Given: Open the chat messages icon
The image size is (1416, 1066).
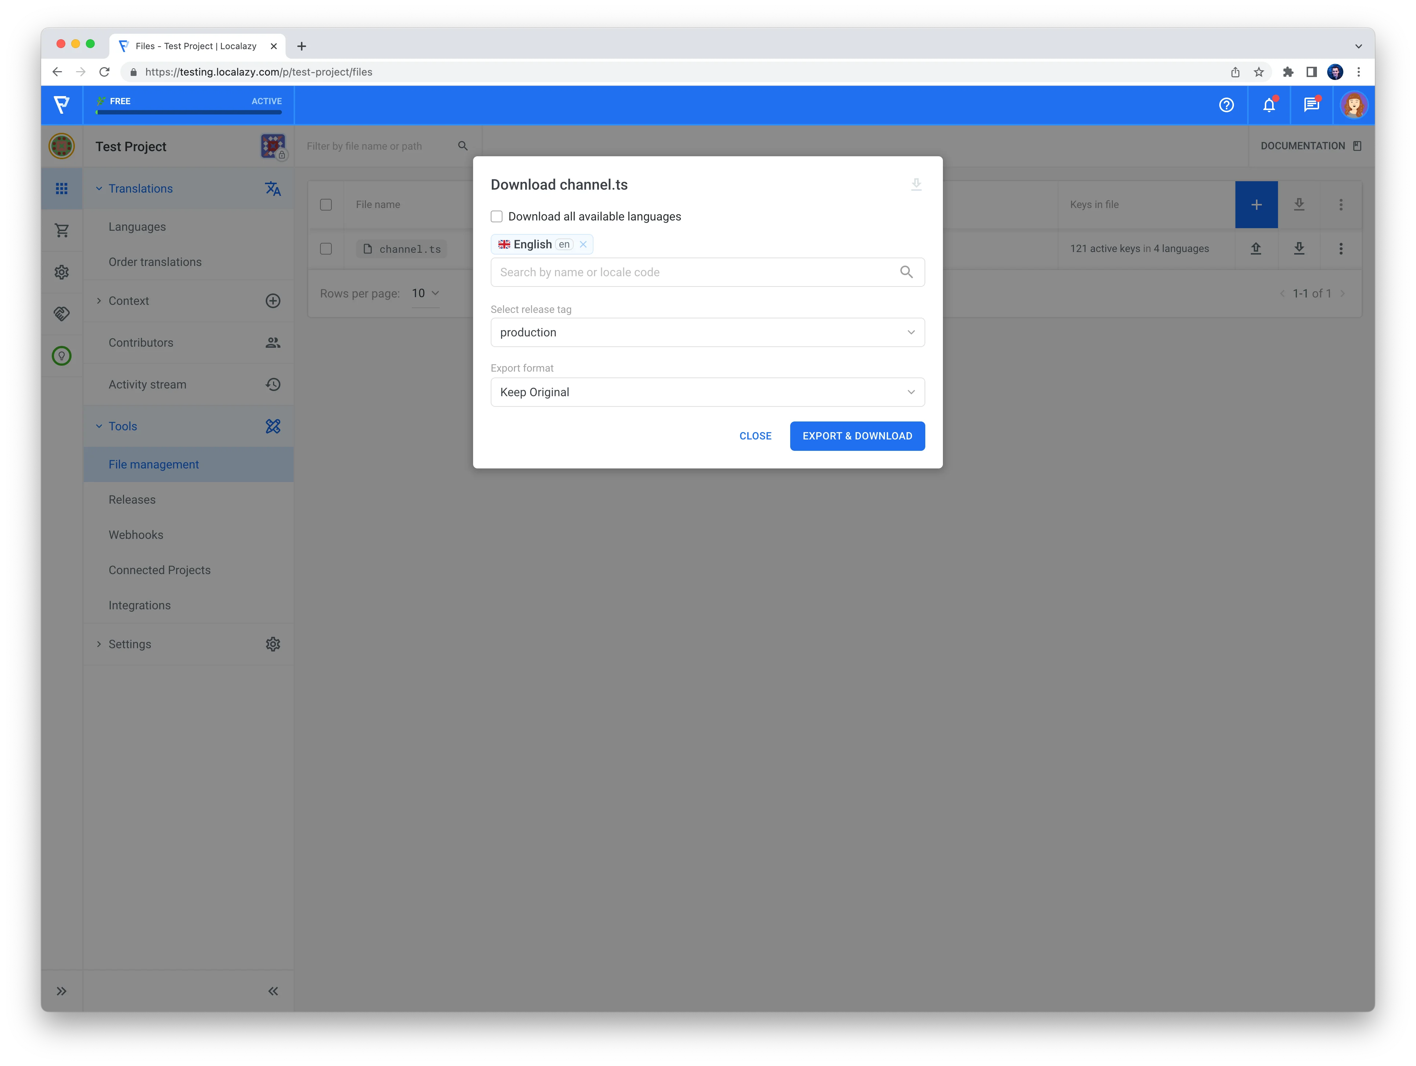Looking at the screenshot, I should pyautogui.click(x=1311, y=105).
